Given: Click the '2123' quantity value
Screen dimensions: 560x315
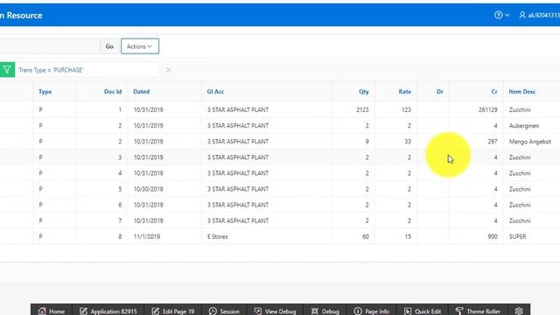Looking at the screenshot, I should (362, 109).
